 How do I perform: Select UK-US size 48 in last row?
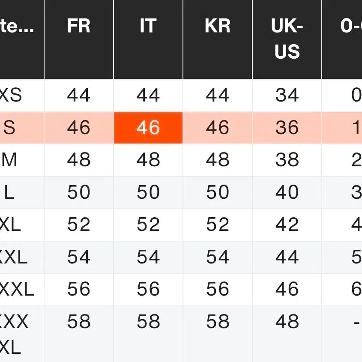click(x=287, y=322)
